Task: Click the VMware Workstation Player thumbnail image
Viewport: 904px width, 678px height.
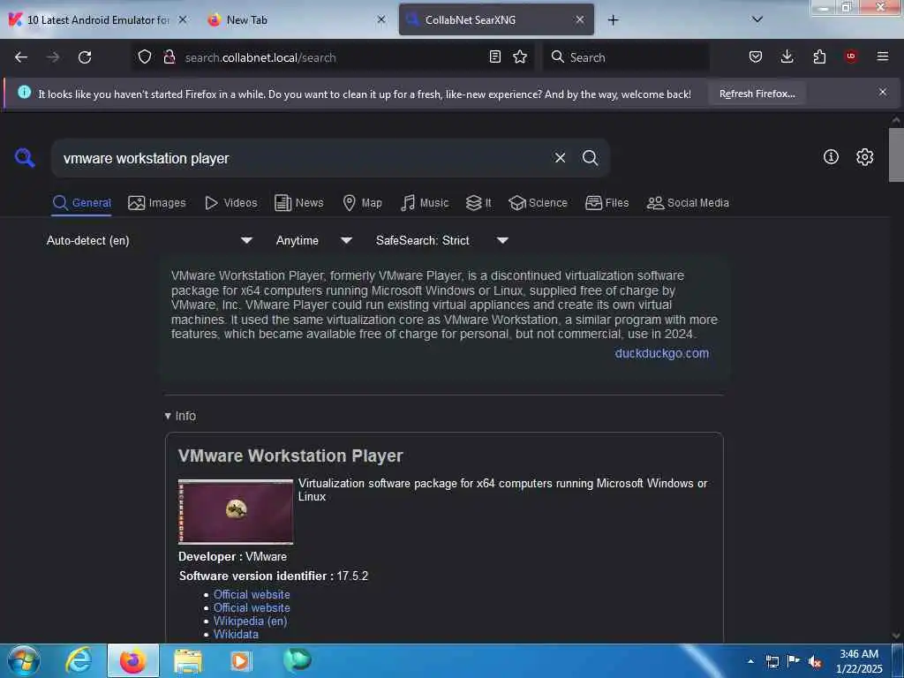Action: tap(236, 511)
